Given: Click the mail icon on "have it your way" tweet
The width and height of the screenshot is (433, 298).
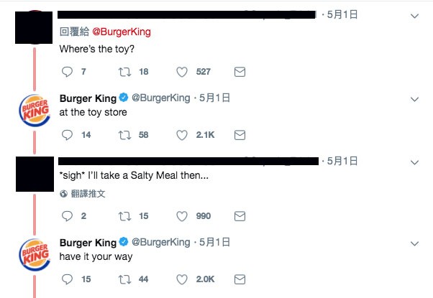Looking at the screenshot, I should tap(240, 279).
